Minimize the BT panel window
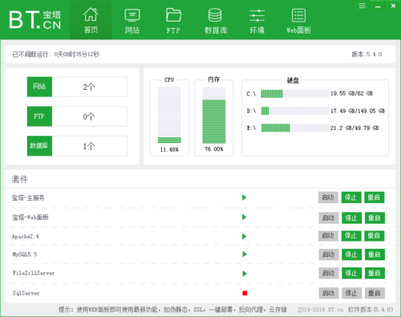This screenshot has height=317, width=401. tap(378, 6)
